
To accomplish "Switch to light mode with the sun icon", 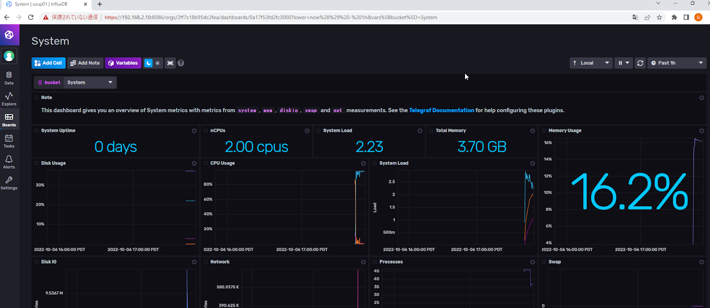I will tap(158, 63).
